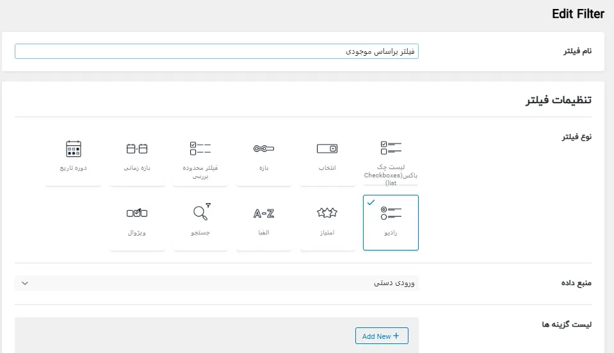Click the Edit Filter heading
The width and height of the screenshot is (614, 353).
point(578,14)
